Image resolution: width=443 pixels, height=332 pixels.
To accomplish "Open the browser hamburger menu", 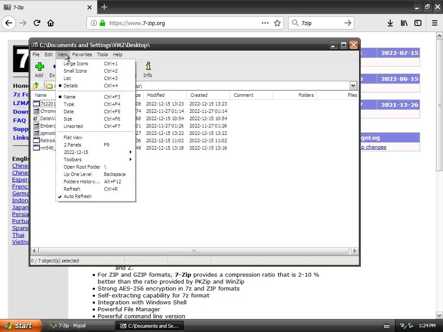I will click(x=434, y=23).
